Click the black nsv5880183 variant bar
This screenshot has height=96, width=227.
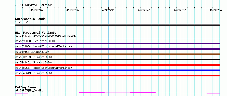[x=117, y=60]
